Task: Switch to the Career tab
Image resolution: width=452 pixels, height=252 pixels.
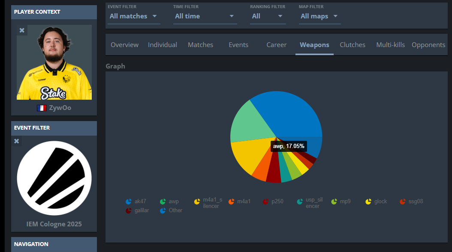Action: pos(277,45)
